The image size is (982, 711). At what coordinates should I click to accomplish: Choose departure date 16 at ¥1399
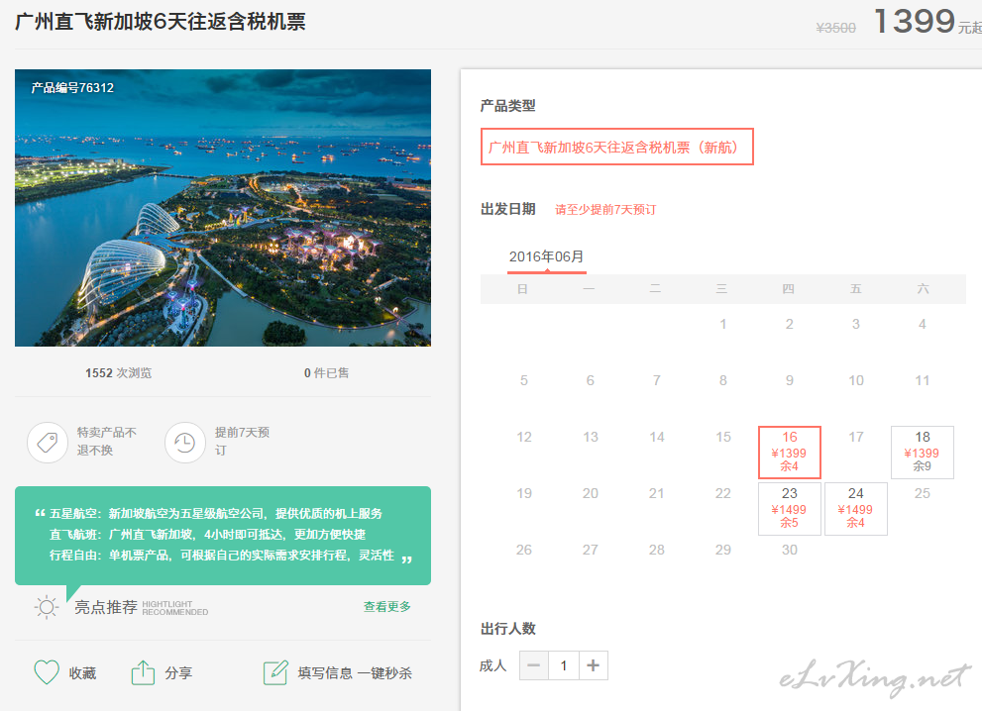click(789, 452)
